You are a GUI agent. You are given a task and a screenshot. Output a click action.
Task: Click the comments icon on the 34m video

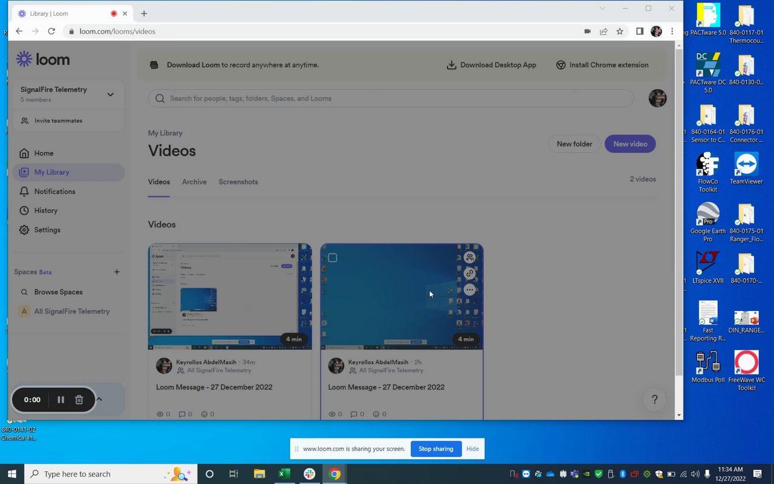[183, 414]
